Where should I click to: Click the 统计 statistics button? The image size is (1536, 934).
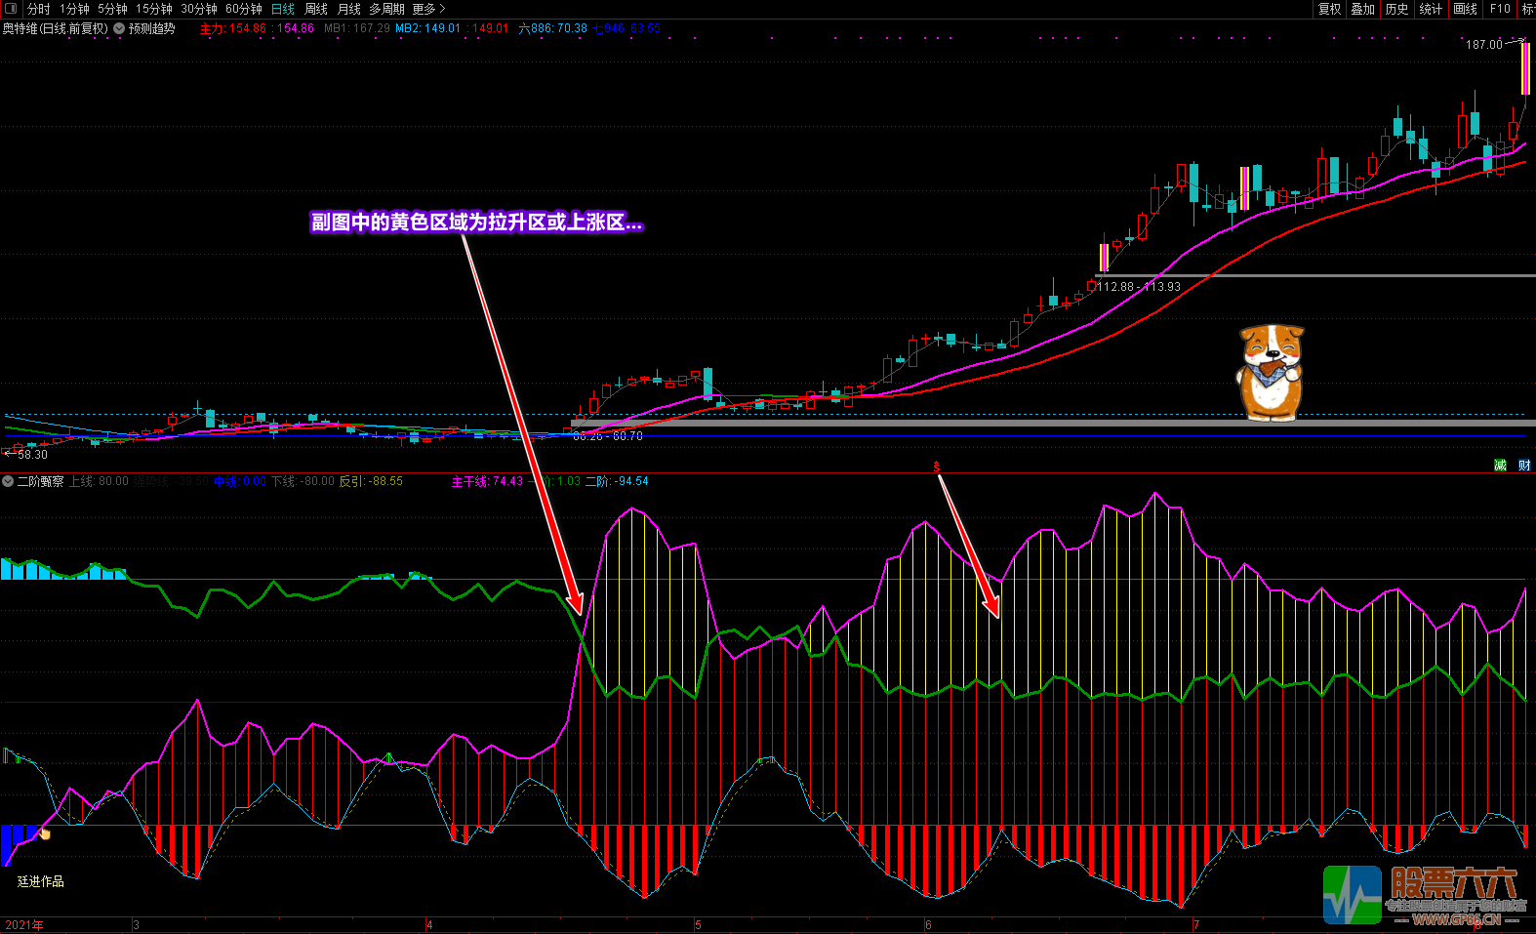(1431, 9)
